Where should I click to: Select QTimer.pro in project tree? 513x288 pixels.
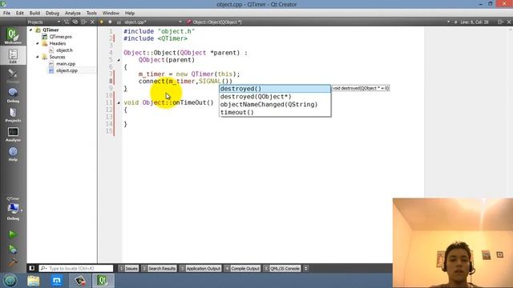click(x=61, y=37)
